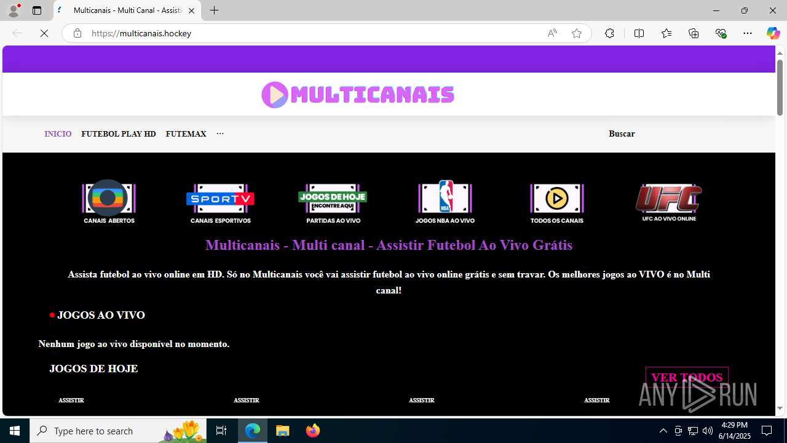The height and width of the screenshot is (443, 787).
Task: Open the Extensions menu
Action: pyautogui.click(x=609, y=33)
